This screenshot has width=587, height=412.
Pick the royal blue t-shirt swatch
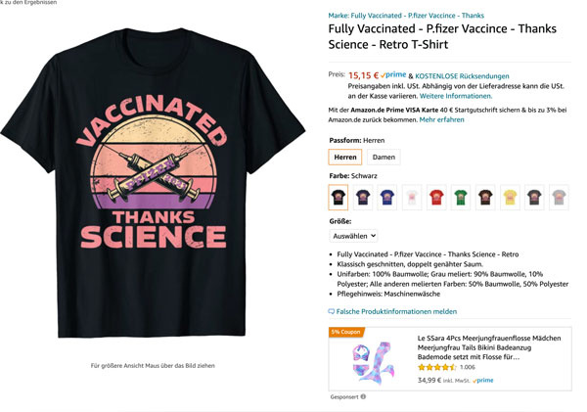[387, 198]
